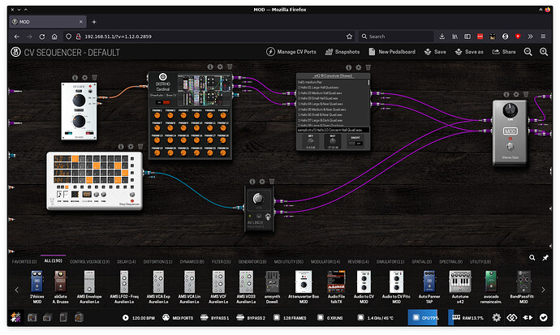This screenshot has height=335, width=560.
Task: Select UTILITY (18) plugin category
Action: tap(480, 262)
